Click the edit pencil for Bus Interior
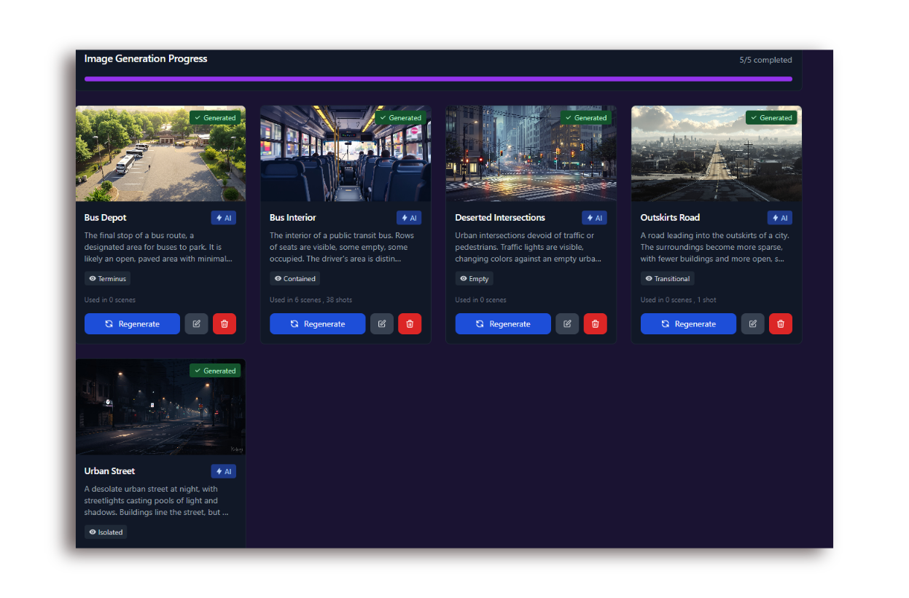Screen dimensions: 909x598 (x=382, y=324)
